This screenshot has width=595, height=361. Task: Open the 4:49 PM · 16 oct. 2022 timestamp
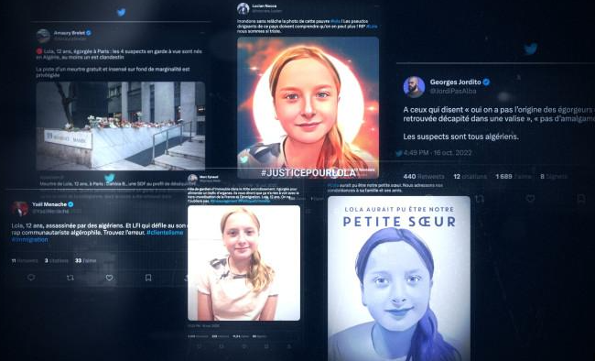pyautogui.click(x=438, y=153)
